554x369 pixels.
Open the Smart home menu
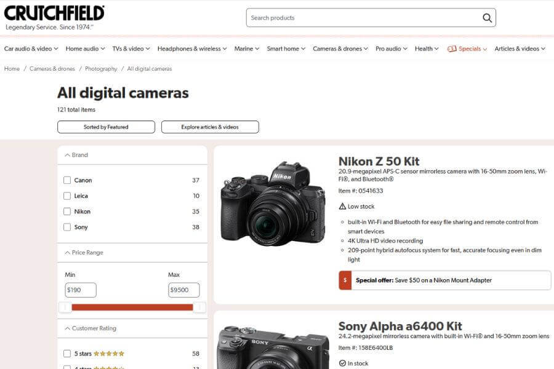[x=286, y=49]
